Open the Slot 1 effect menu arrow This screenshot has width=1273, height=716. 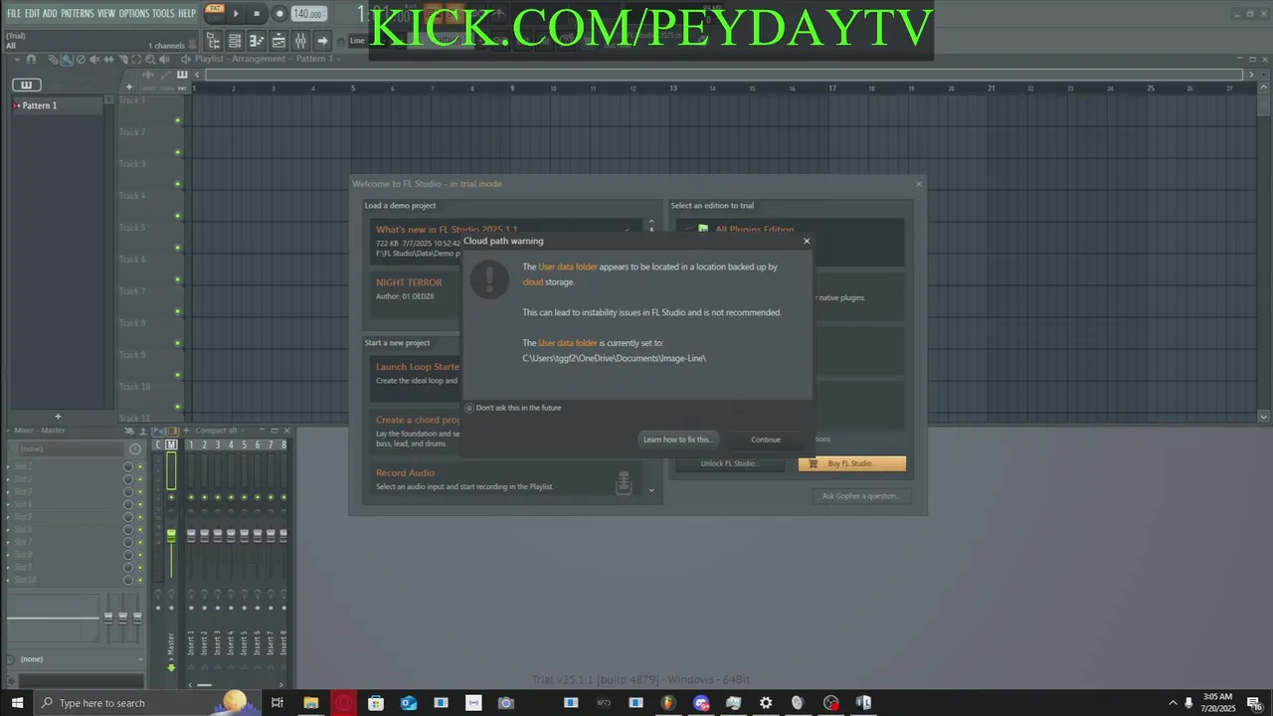tap(9, 466)
